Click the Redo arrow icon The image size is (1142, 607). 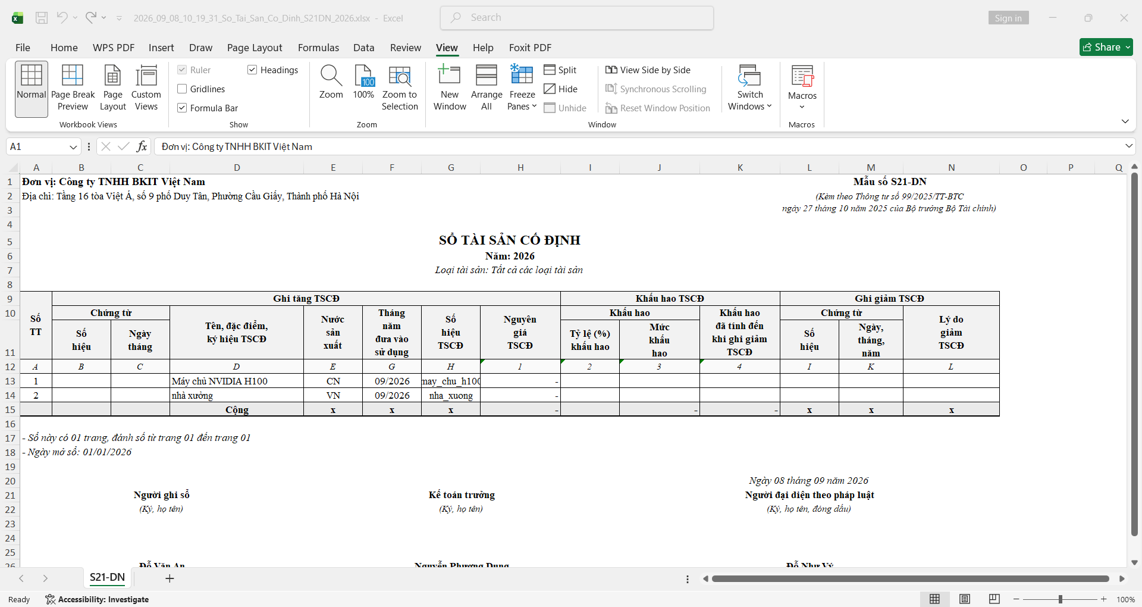(x=90, y=18)
